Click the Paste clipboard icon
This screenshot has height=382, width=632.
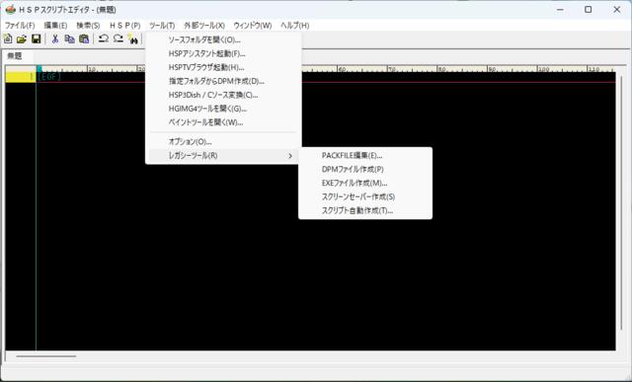[84, 38]
